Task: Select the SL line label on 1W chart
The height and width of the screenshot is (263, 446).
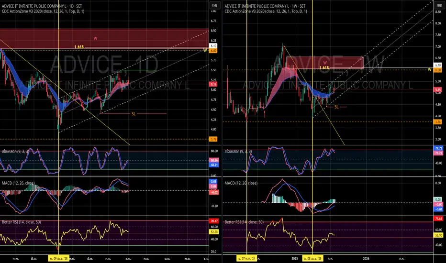Action: (336, 107)
